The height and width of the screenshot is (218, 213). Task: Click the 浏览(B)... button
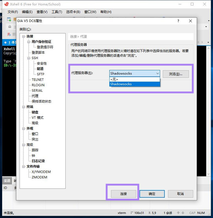176,74
